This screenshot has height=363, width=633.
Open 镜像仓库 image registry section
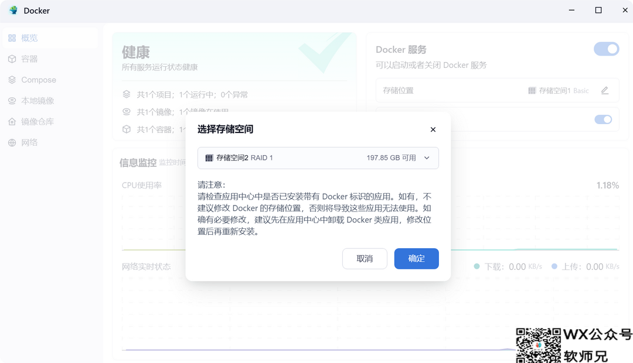coord(50,122)
